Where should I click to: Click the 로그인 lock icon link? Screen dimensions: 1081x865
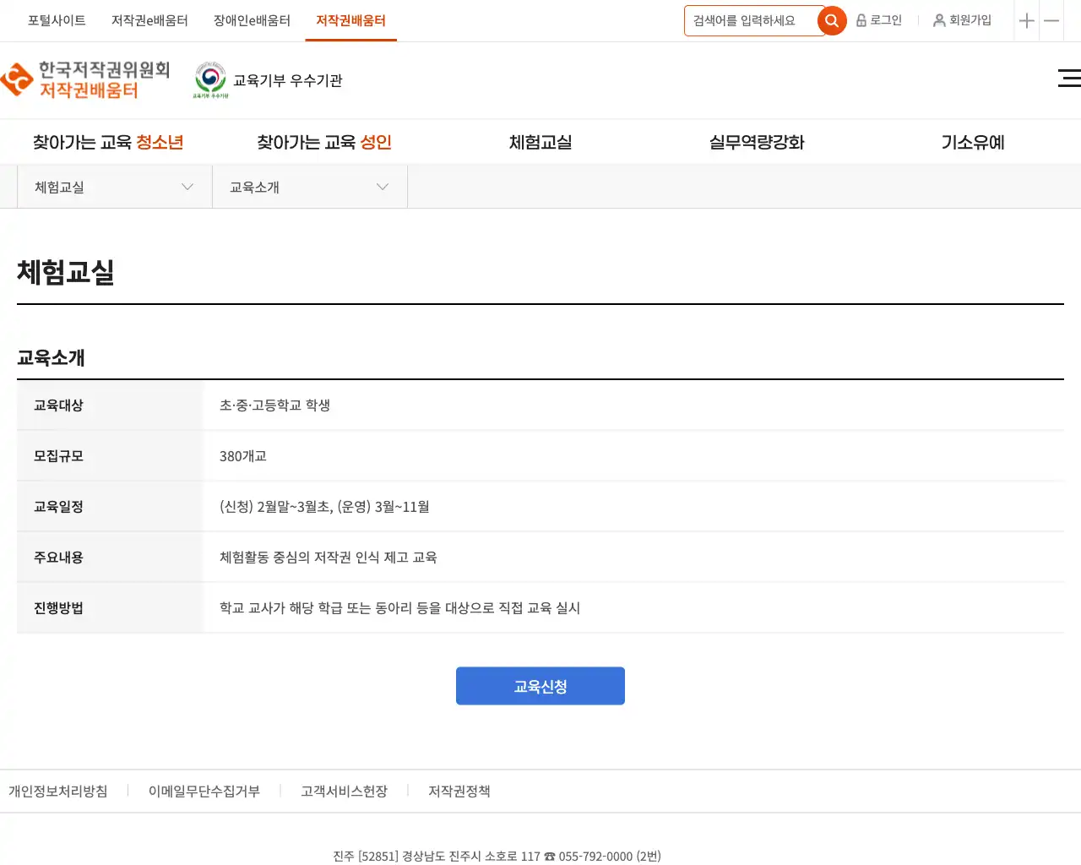tap(879, 20)
